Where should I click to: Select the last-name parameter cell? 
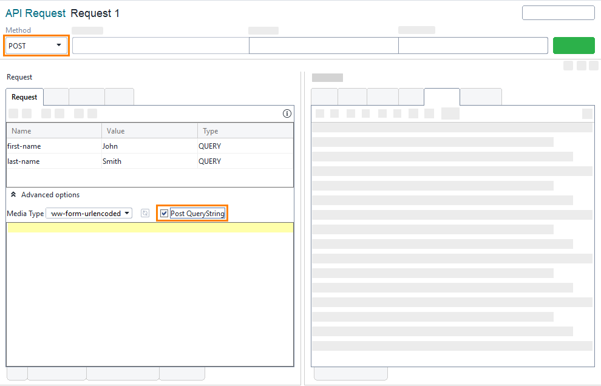[53, 161]
